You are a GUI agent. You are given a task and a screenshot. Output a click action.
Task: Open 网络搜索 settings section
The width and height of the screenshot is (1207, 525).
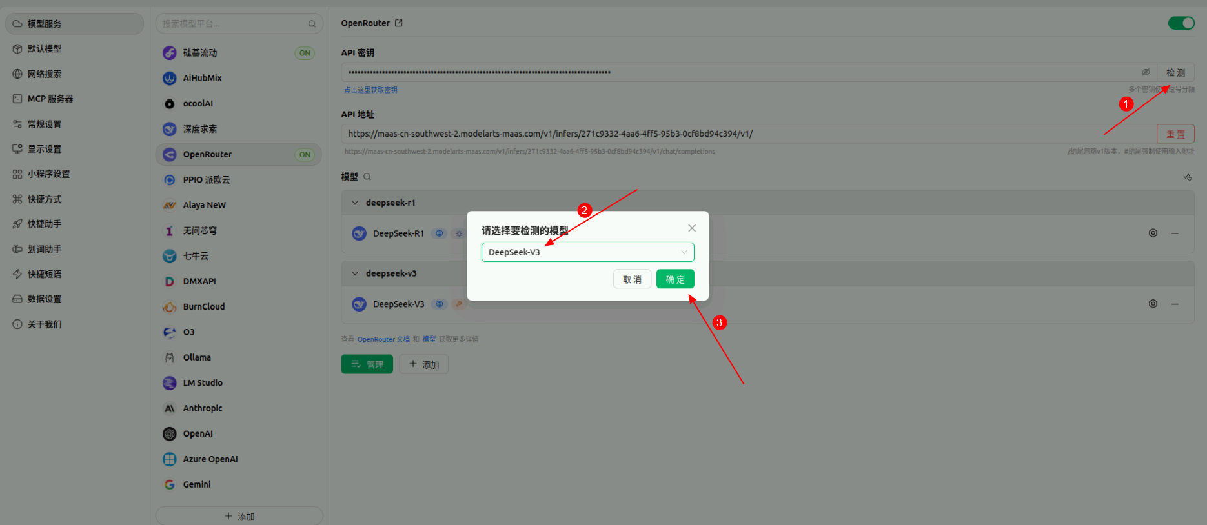coord(75,74)
